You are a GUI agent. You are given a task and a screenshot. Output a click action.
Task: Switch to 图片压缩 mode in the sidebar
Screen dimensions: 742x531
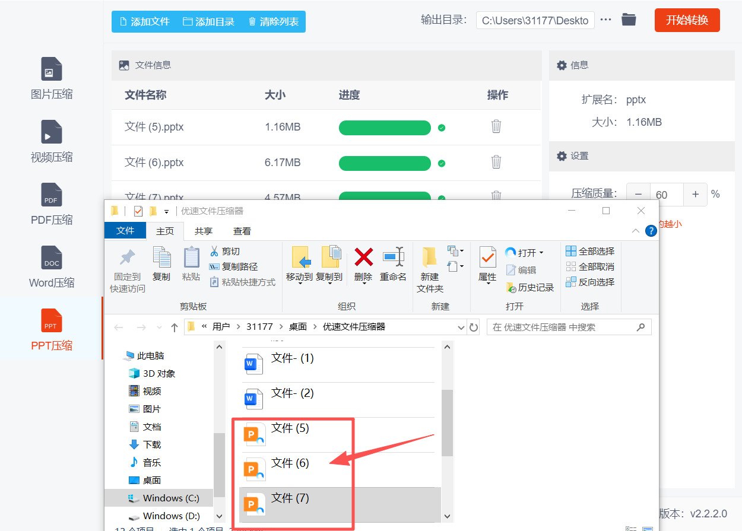tap(51, 77)
